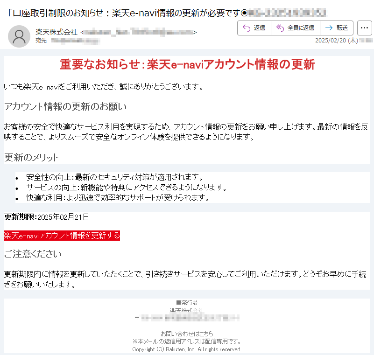
Task: Click the 宛先 recipient label
Action: [x=41, y=41]
